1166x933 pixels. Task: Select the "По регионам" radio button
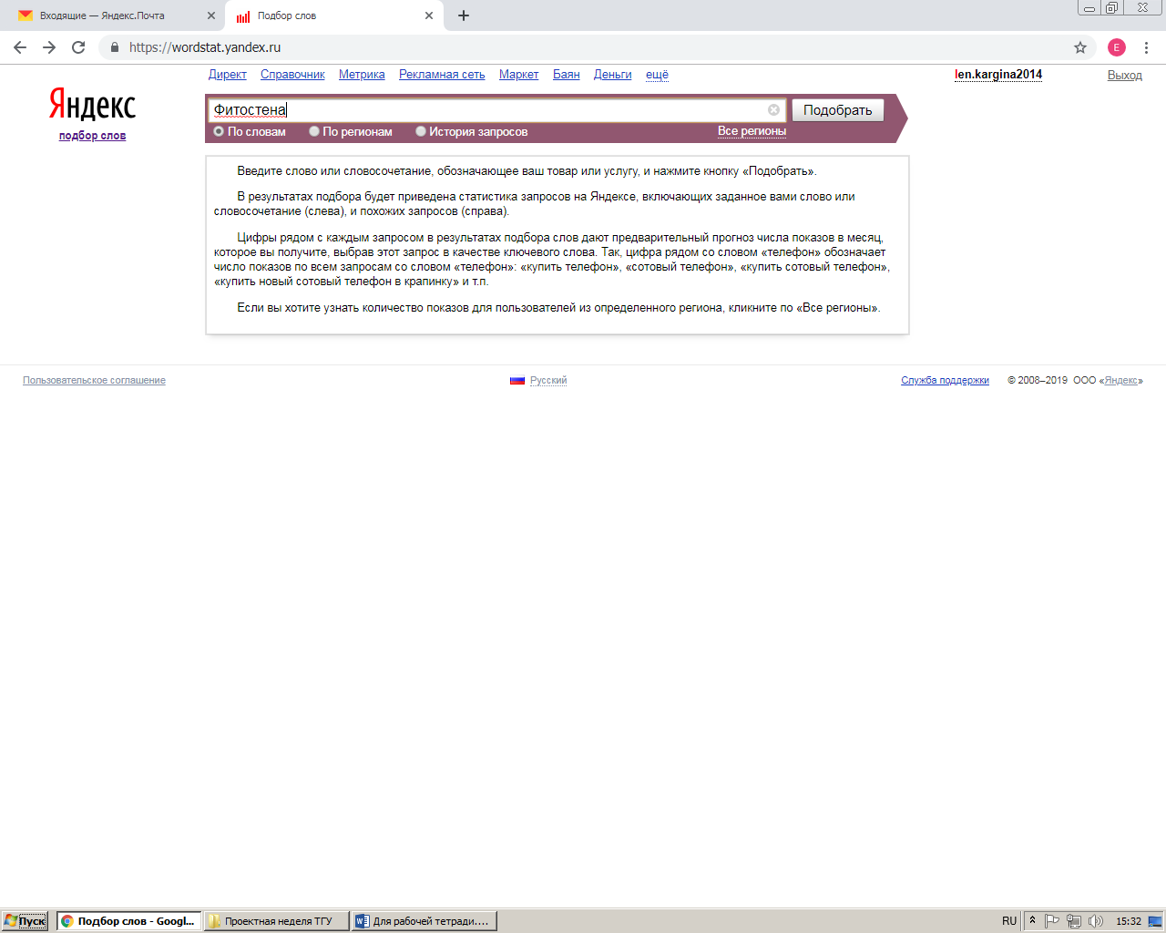314,131
